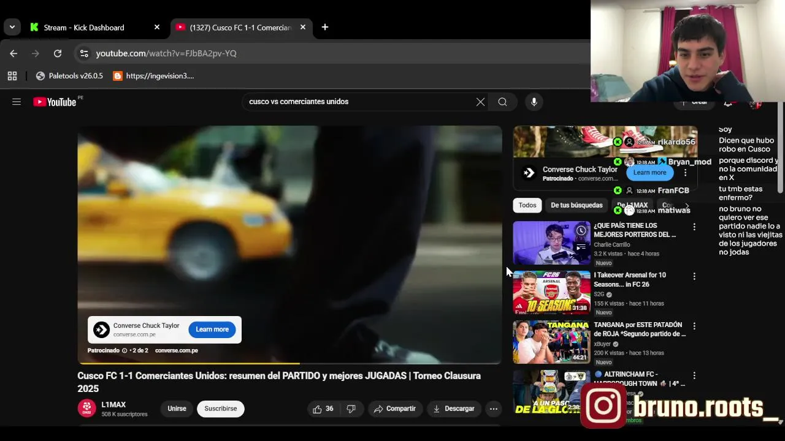Viewport: 785px width, 441px height.
Task: Select the De tus búsquedas filter chip
Action: pyautogui.click(x=576, y=205)
